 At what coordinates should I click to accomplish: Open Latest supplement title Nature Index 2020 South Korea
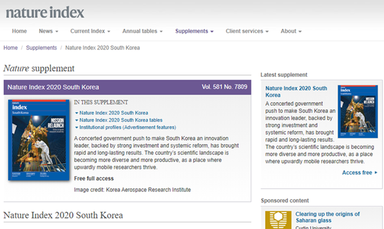(296, 92)
